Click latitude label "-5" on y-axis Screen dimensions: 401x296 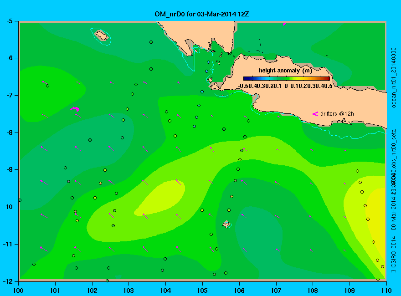pyautogui.click(x=9, y=21)
